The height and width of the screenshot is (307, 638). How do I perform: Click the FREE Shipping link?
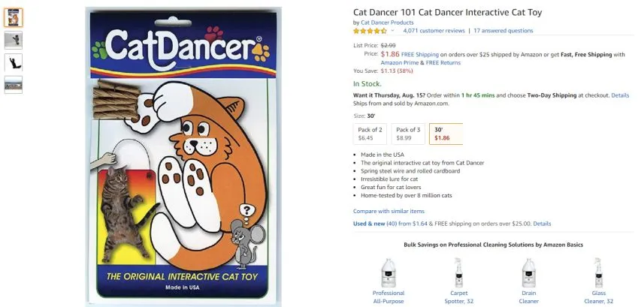420,55
